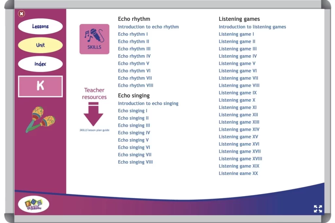Choose Listening game IX
Image resolution: width=335 pixels, height=223 pixels.
[238, 93]
